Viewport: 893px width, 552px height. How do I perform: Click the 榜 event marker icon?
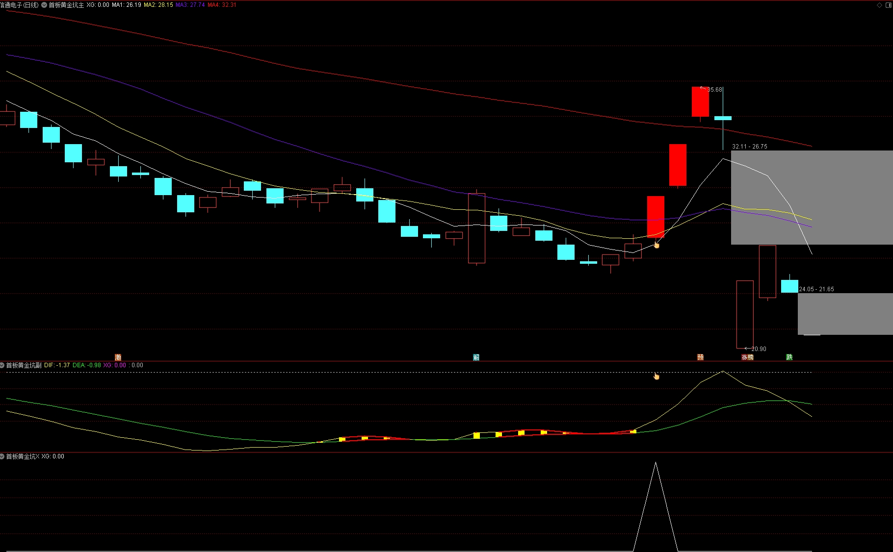pyautogui.click(x=750, y=357)
